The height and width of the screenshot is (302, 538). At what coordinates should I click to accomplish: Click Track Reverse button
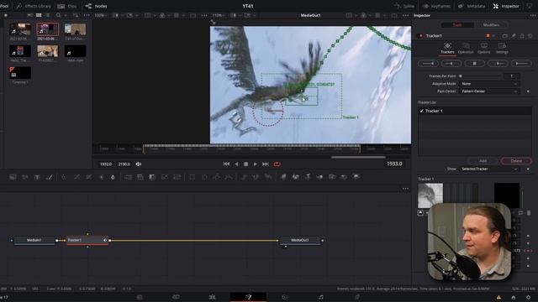[x=428, y=64]
